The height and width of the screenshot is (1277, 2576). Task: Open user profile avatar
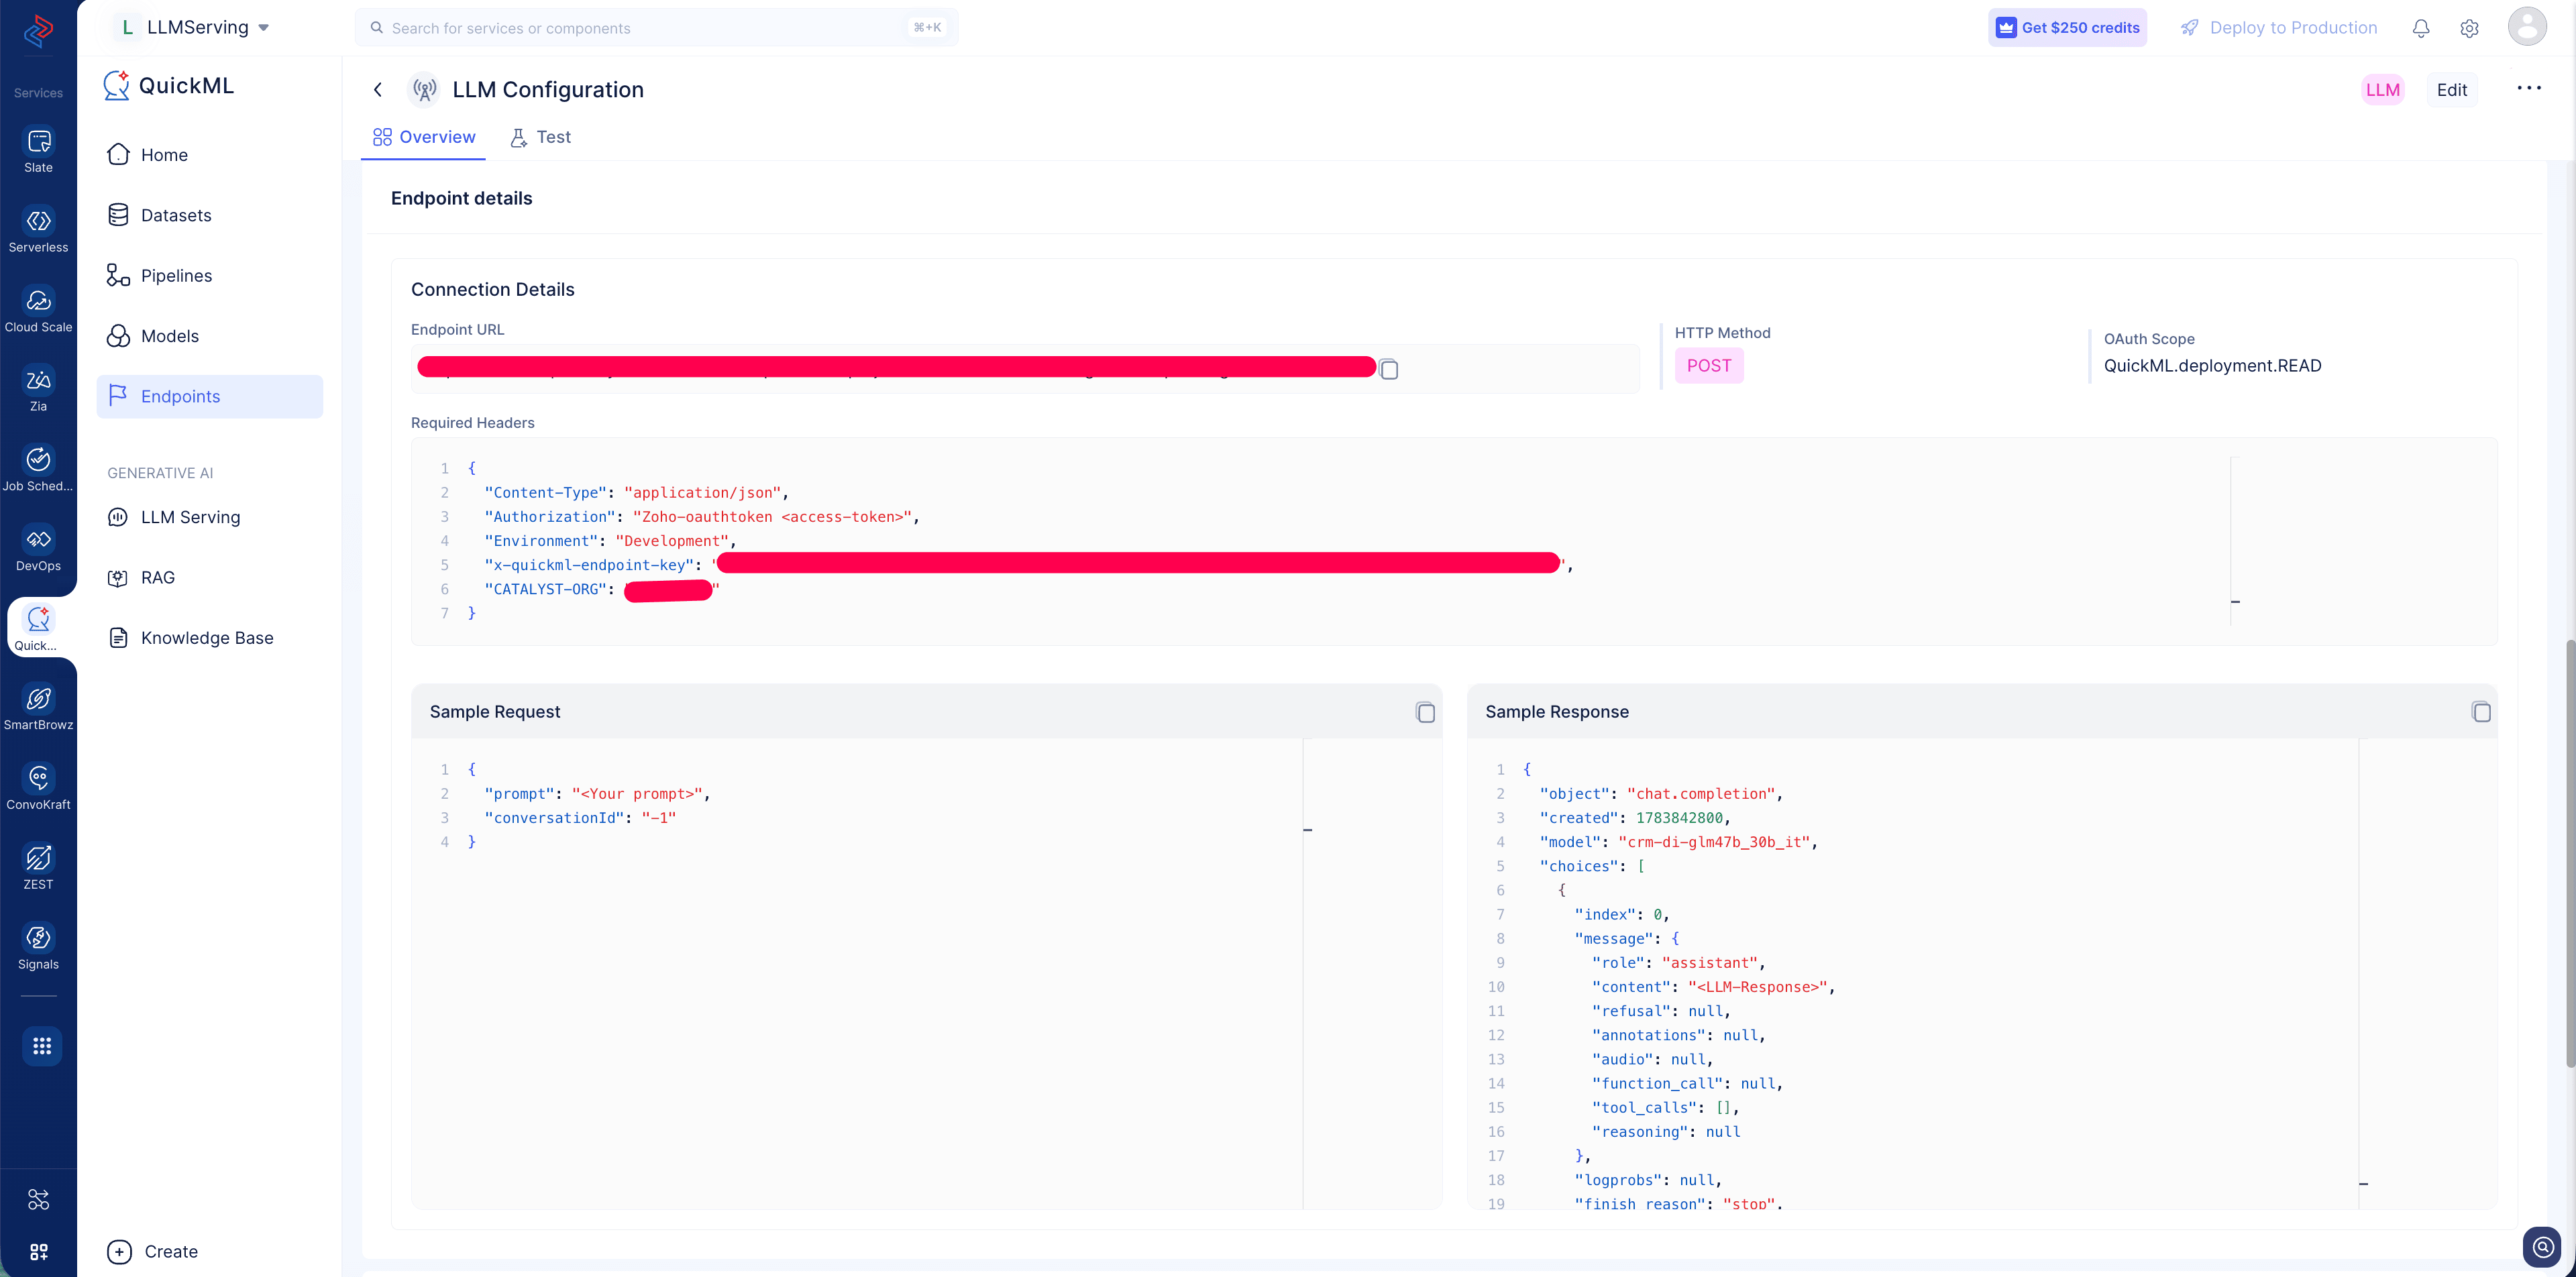coord(2526,27)
